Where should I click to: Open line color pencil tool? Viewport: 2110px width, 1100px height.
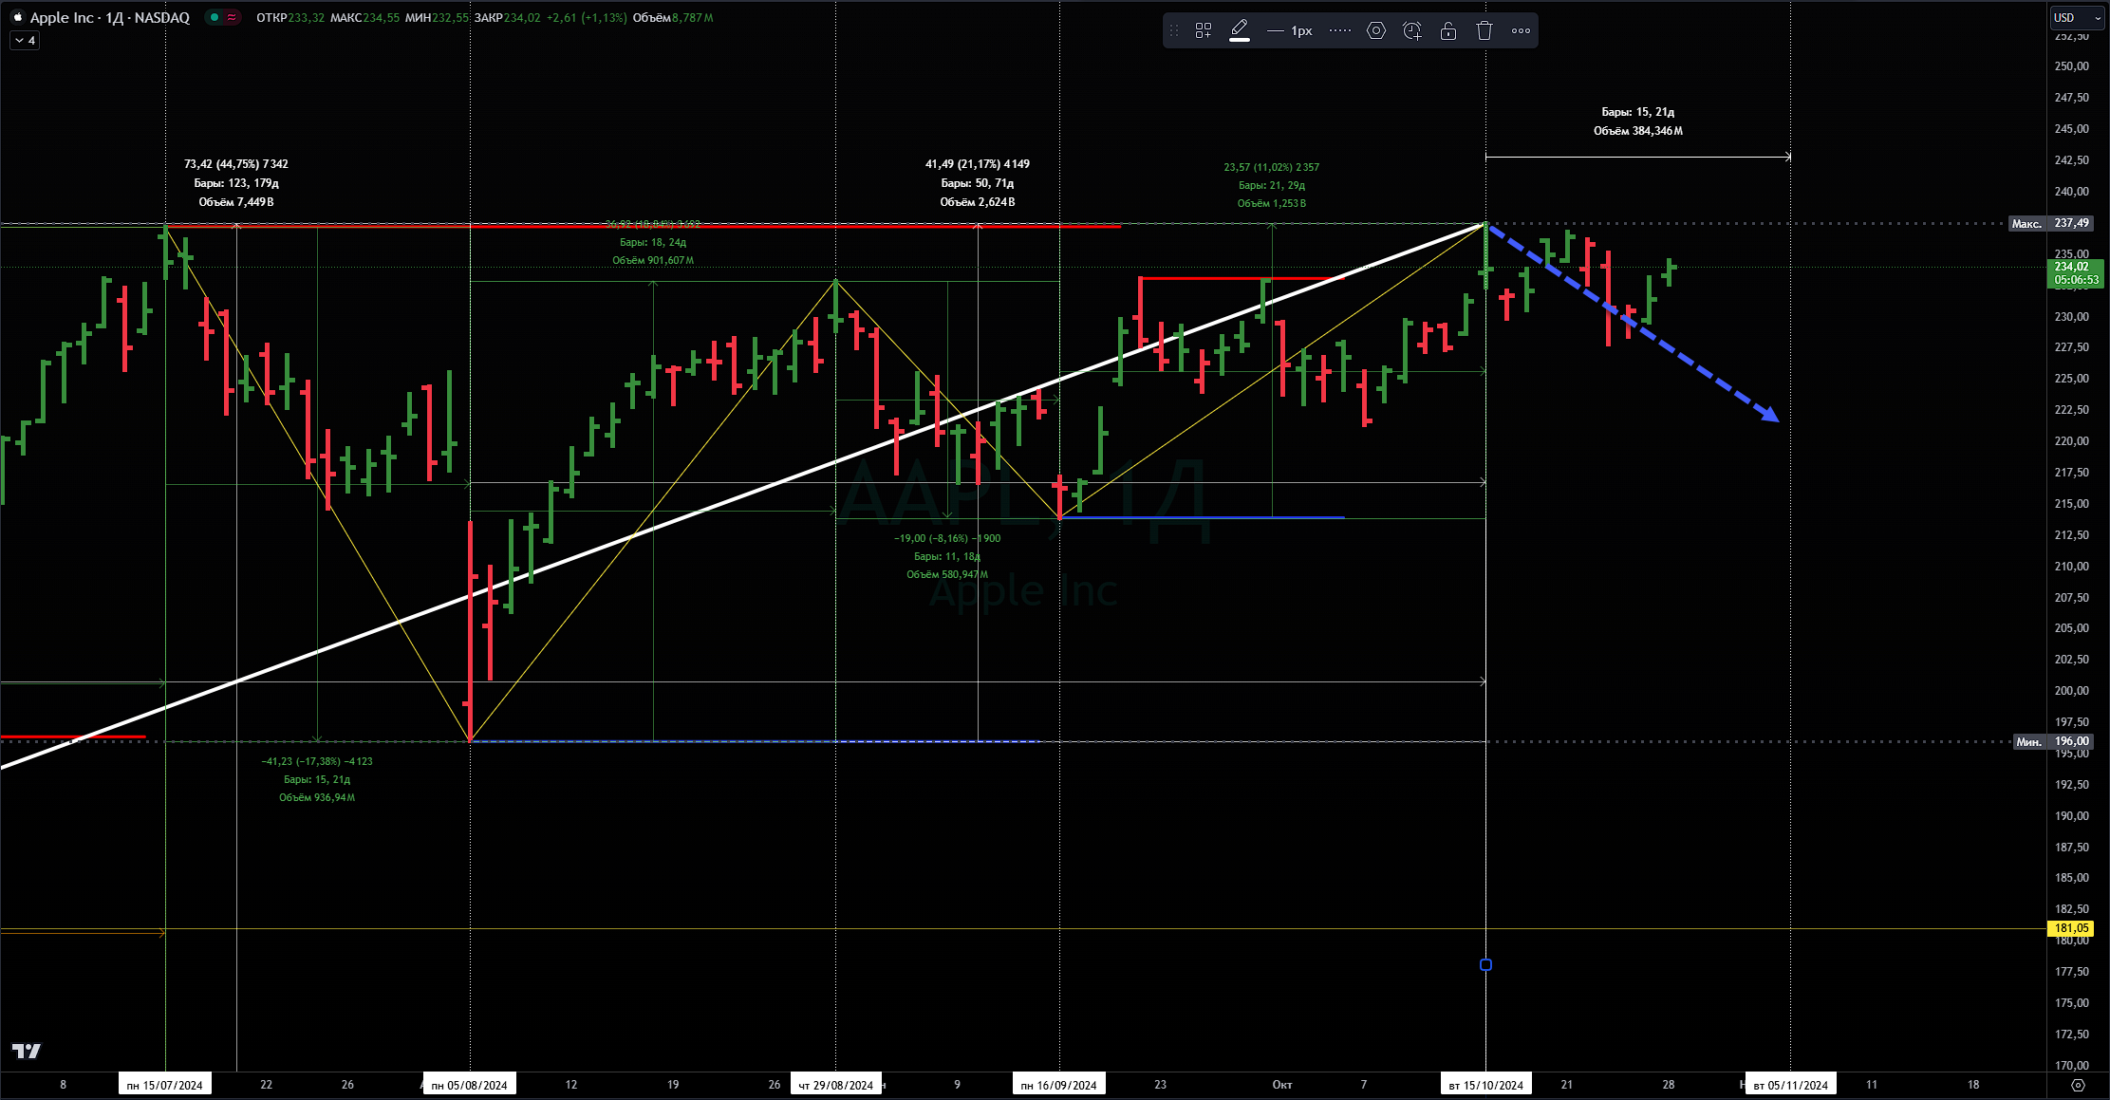point(1240,30)
